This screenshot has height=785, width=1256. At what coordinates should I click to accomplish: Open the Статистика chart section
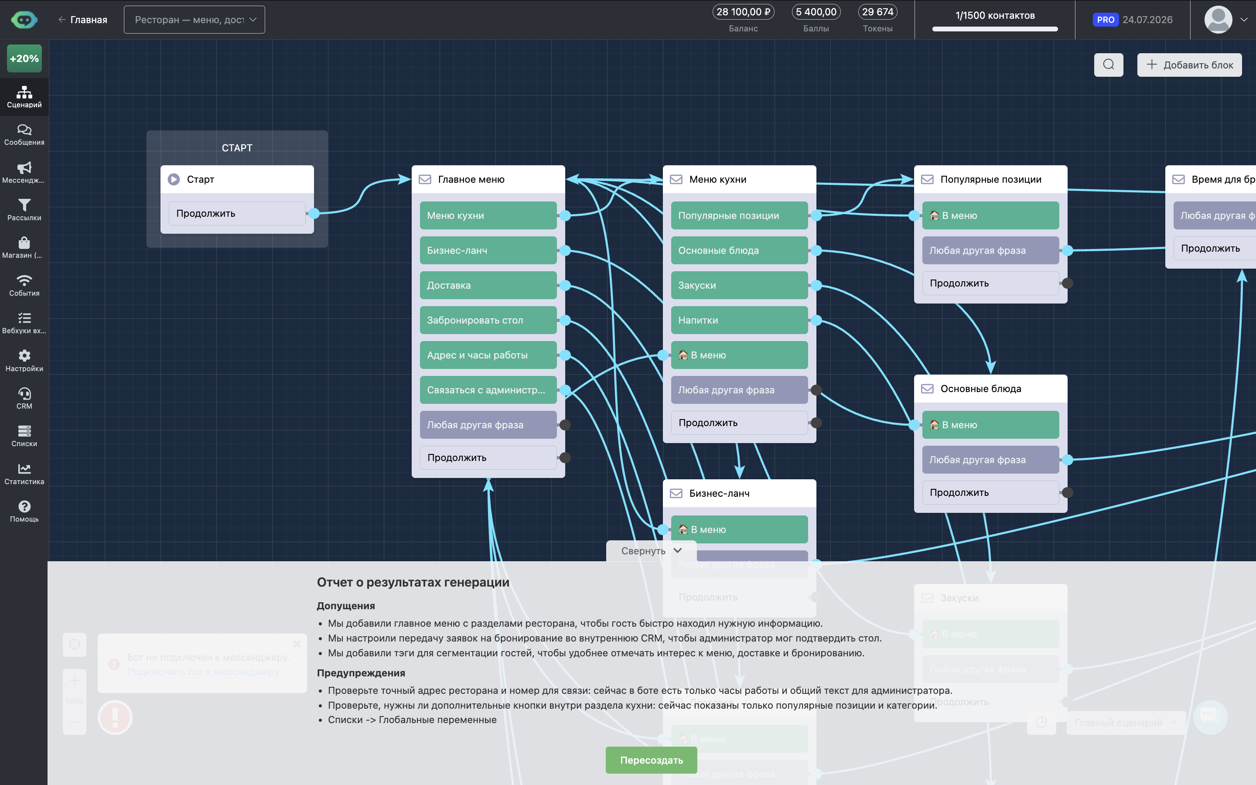(x=24, y=474)
